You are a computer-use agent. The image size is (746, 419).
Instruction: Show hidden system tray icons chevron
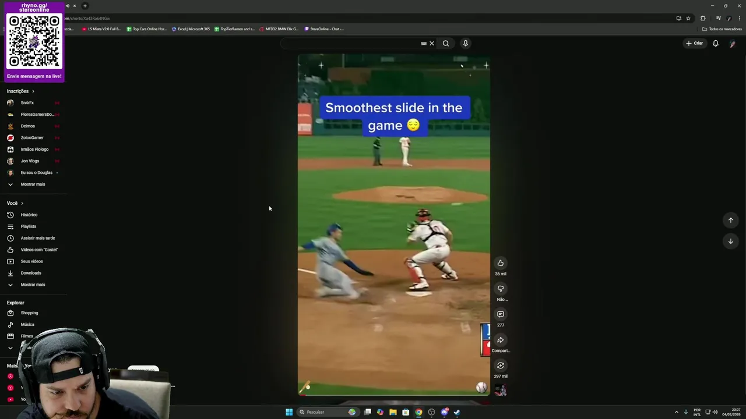676,412
